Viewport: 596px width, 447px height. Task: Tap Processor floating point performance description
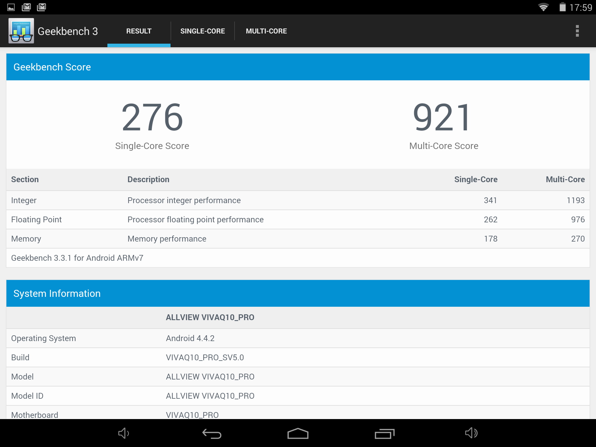(x=196, y=220)
